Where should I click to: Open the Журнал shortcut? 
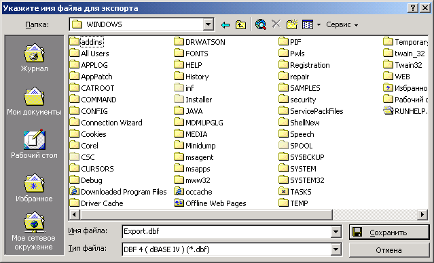[34, 58]
